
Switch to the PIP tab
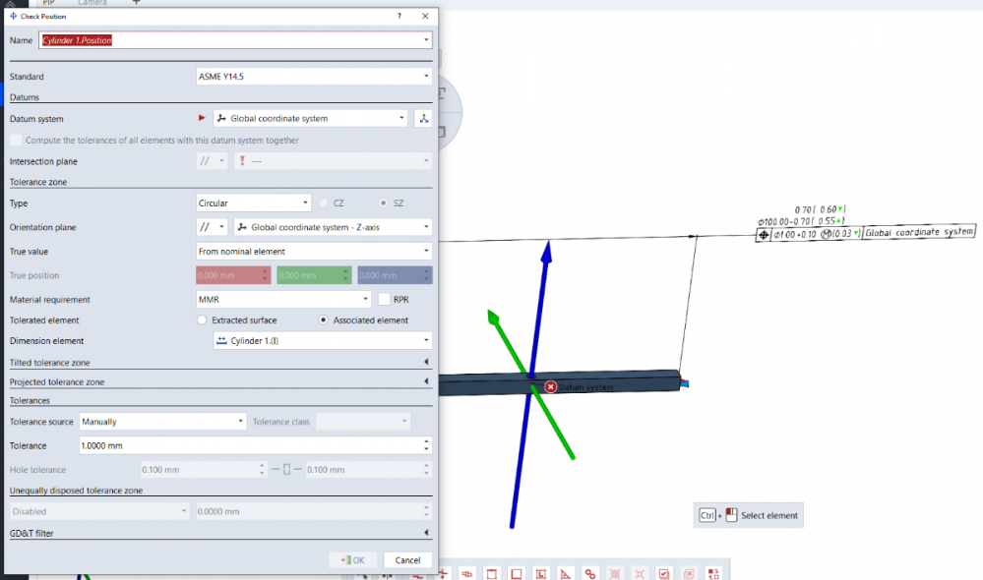[x=49, y=3]
